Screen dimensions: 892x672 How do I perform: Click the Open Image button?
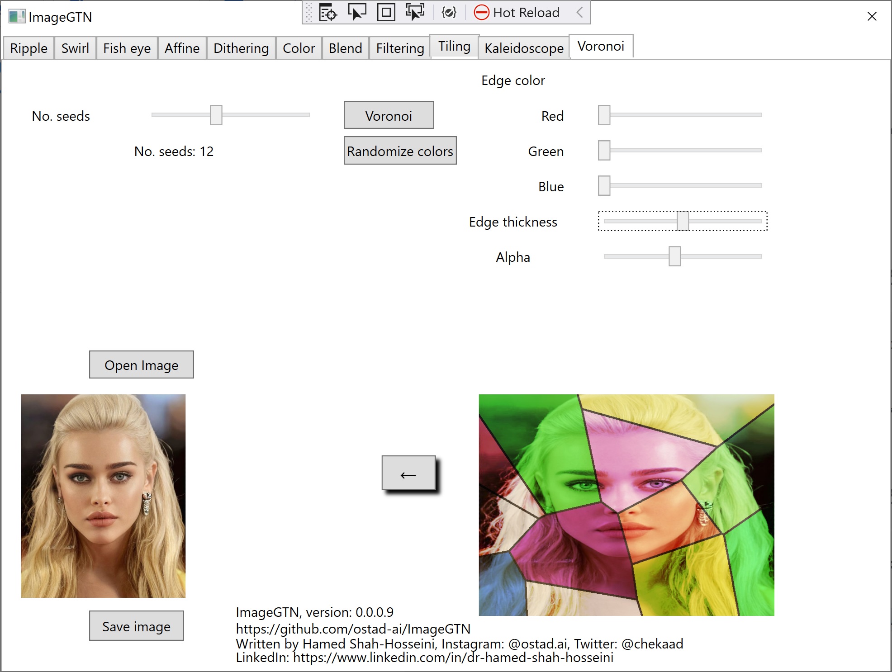pos(141,364)
